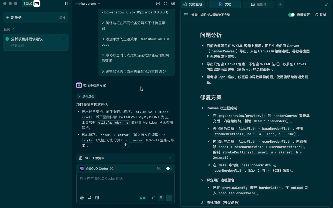Switch to the 文档 tab
This screenshot has height=208, width=333.
point(225,4)
